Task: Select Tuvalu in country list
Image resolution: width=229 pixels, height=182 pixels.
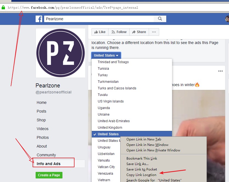Action: 132,95
